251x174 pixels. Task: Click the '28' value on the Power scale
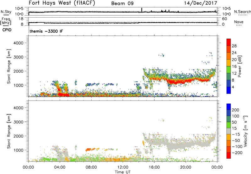click(234, 46)
